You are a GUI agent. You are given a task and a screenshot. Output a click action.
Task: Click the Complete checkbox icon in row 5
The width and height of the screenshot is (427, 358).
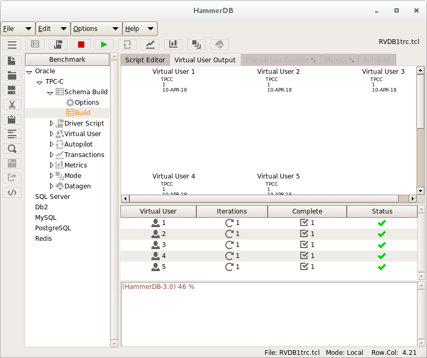coord(304,266)
